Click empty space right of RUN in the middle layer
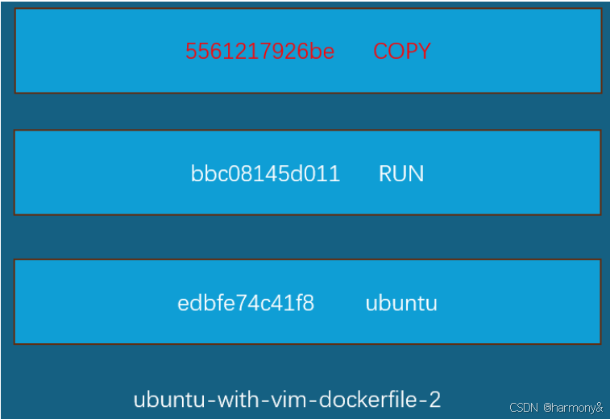Viewport: 610px width, 419px height. point(512,173)
